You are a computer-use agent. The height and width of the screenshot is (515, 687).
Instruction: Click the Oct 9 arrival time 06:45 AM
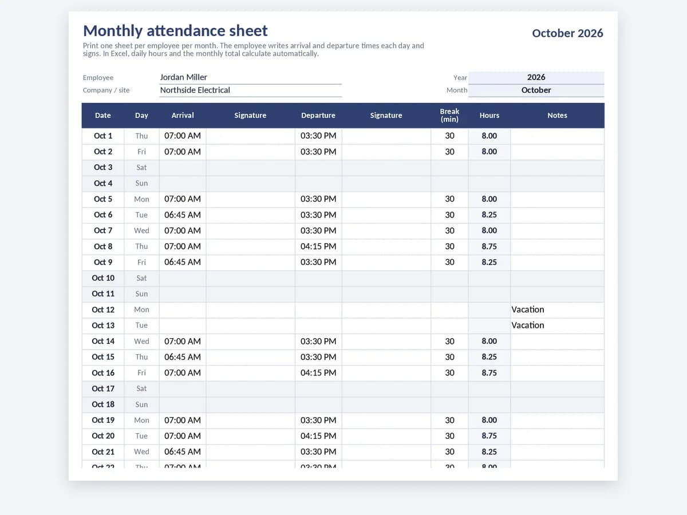(183, 262)
